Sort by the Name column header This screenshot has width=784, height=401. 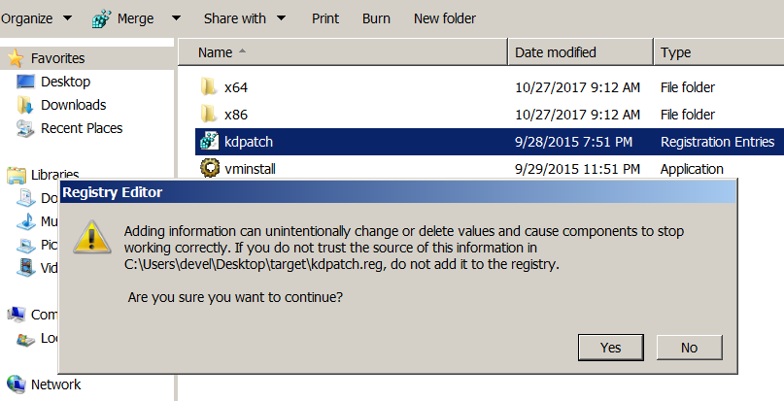pos(215,52)
